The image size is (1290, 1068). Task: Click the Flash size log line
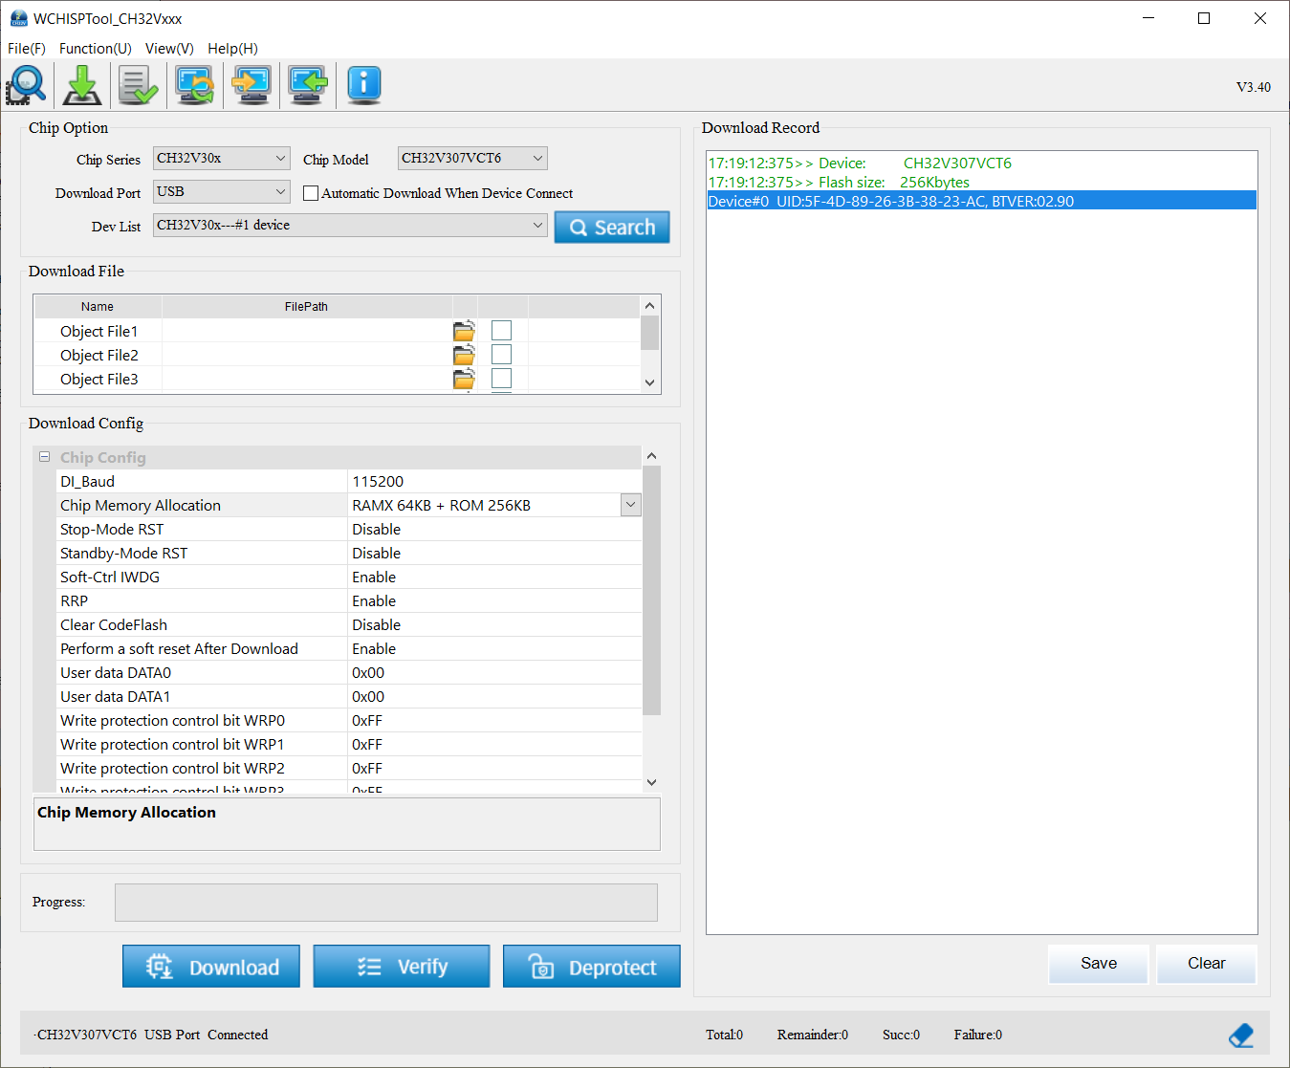839,182
